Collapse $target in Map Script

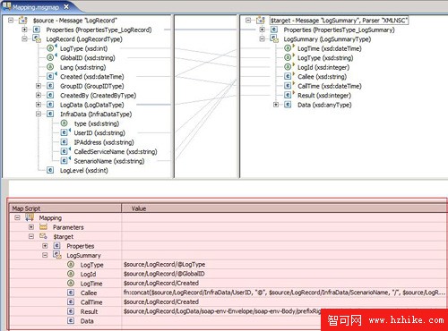(x=31, y=236)
